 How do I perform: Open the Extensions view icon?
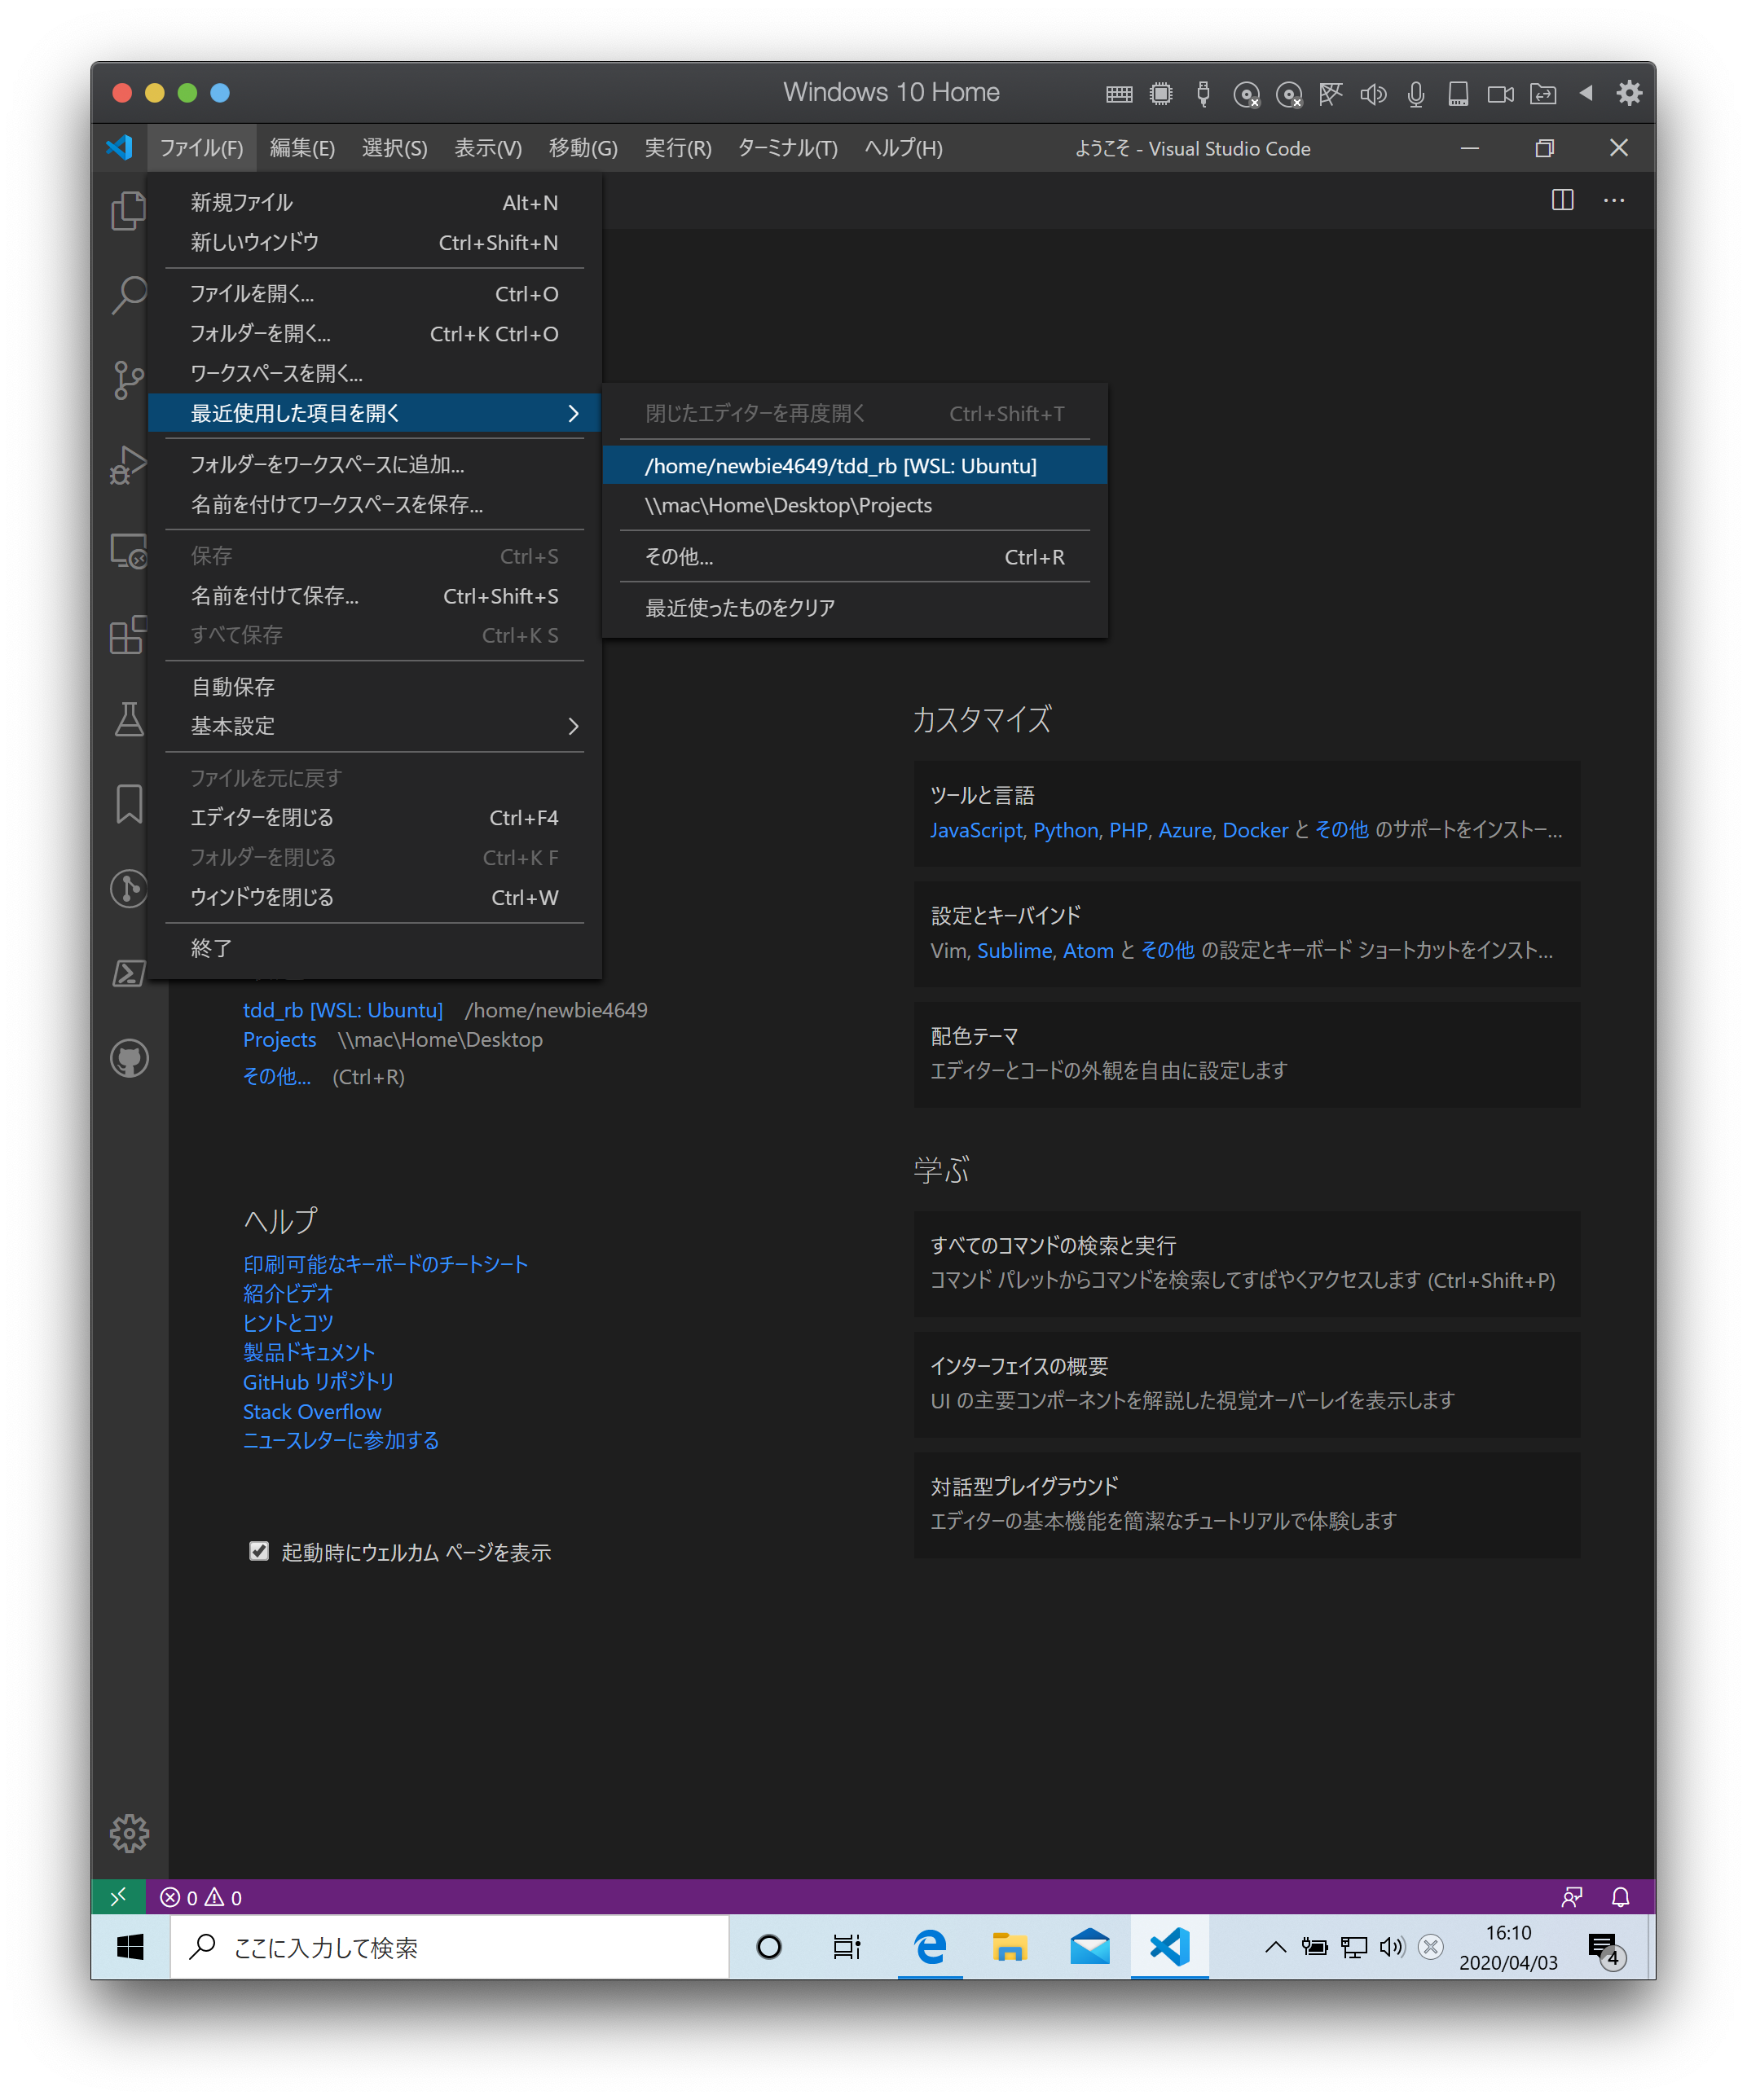[129, 634]
